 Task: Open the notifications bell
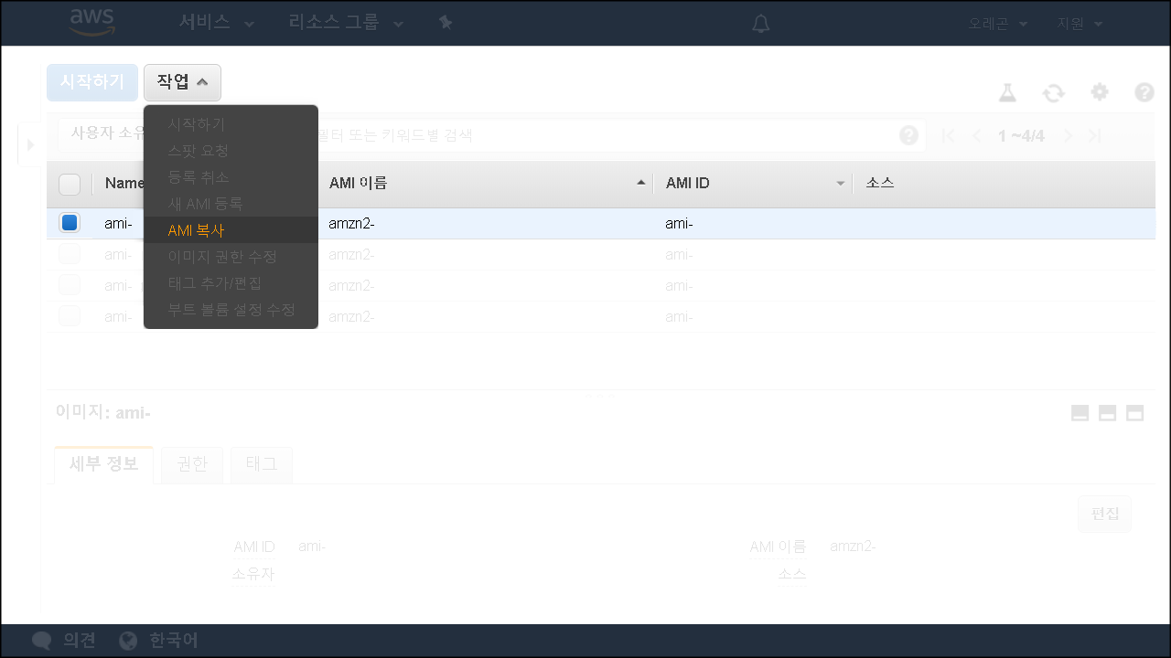[761, 24]
